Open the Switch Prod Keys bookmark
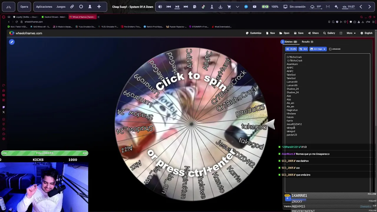Image resolution: width=377 pixels, height=212 pixels. [x=153, y=27]
